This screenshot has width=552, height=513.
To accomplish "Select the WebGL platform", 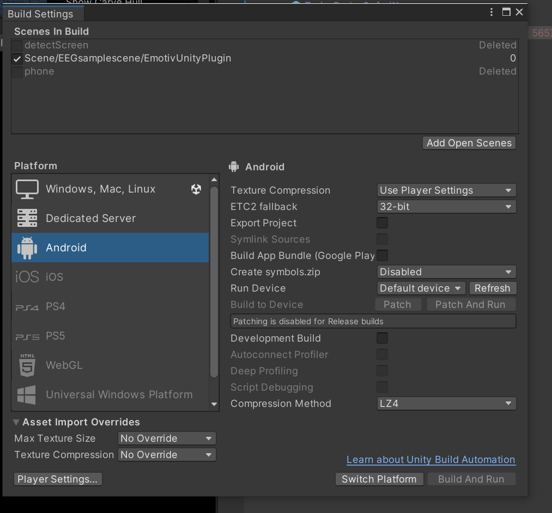I will click(x=110, y=366).
